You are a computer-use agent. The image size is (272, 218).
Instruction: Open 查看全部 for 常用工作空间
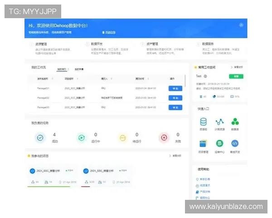237,67
